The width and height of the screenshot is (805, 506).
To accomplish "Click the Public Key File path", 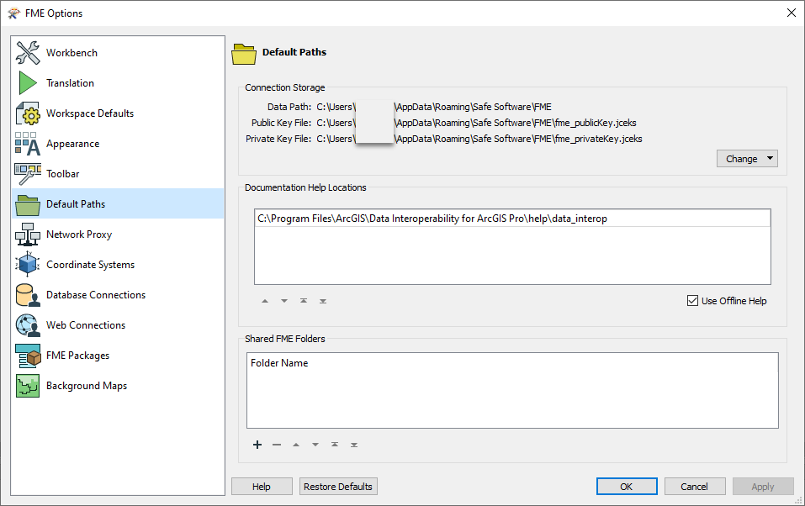I will 476,123.
